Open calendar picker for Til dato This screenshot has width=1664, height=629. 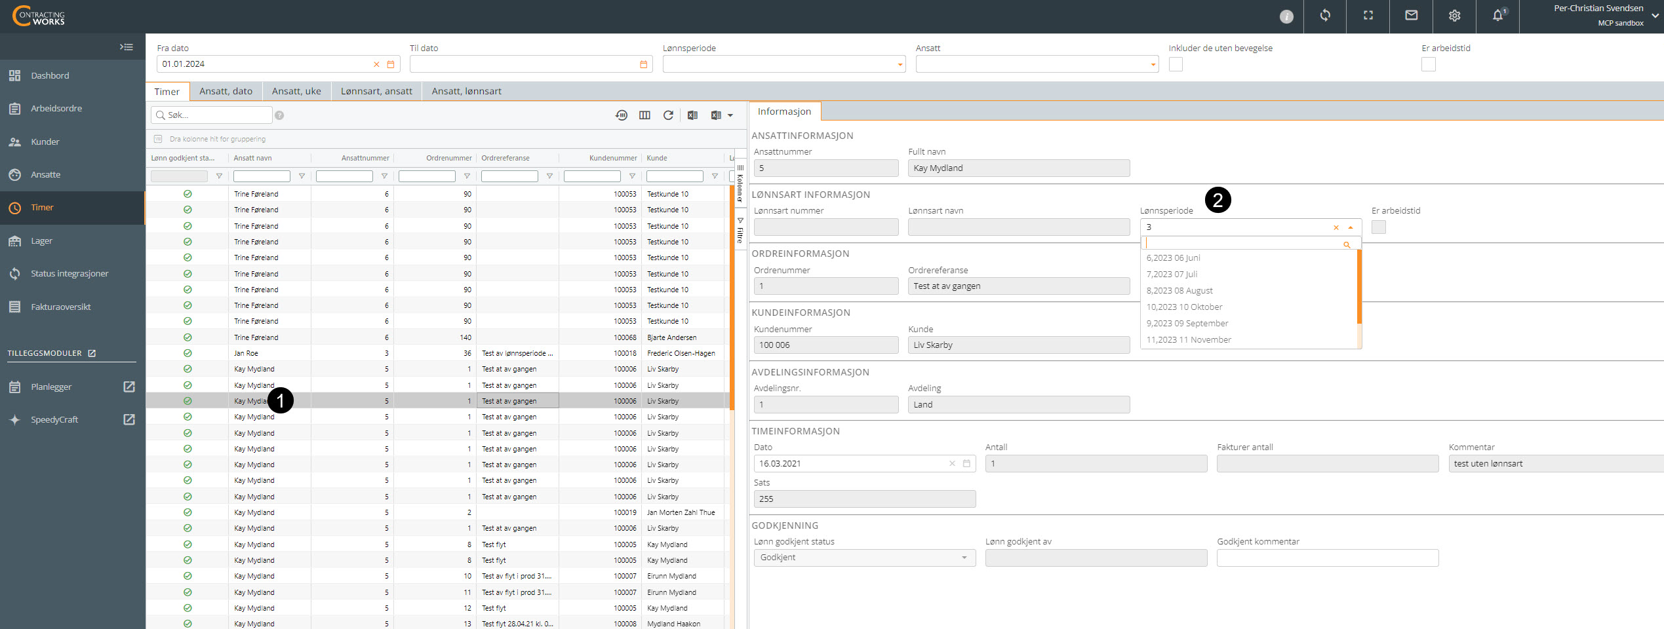[644, 64]
